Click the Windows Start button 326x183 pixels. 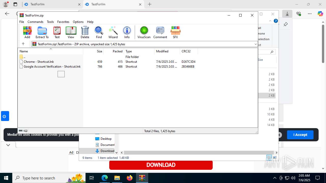point(6,178)
